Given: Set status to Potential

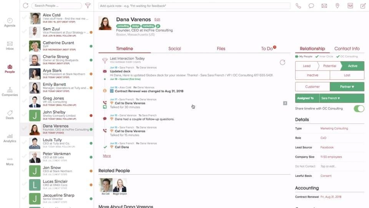Looking at the screenshot, I should (329, 66).
